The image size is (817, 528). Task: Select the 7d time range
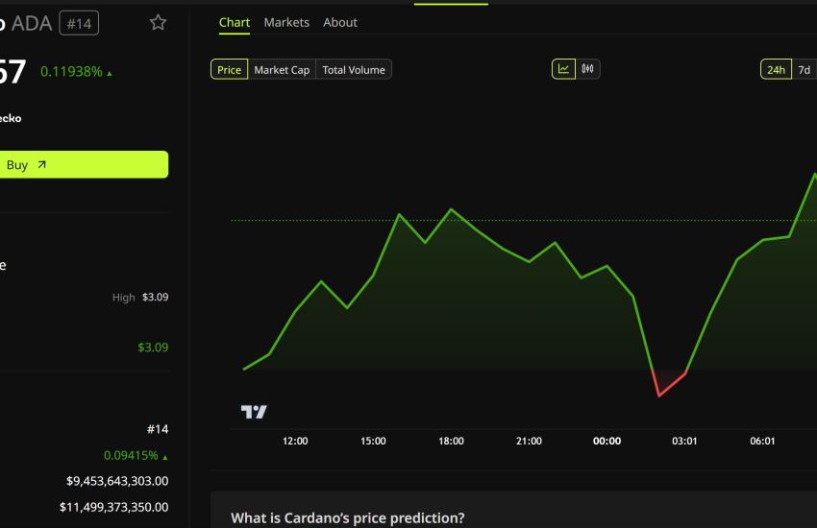(804, 70)
